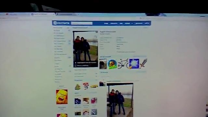Open the large wall post photo
208x117 pixels.
coord(120,100)
